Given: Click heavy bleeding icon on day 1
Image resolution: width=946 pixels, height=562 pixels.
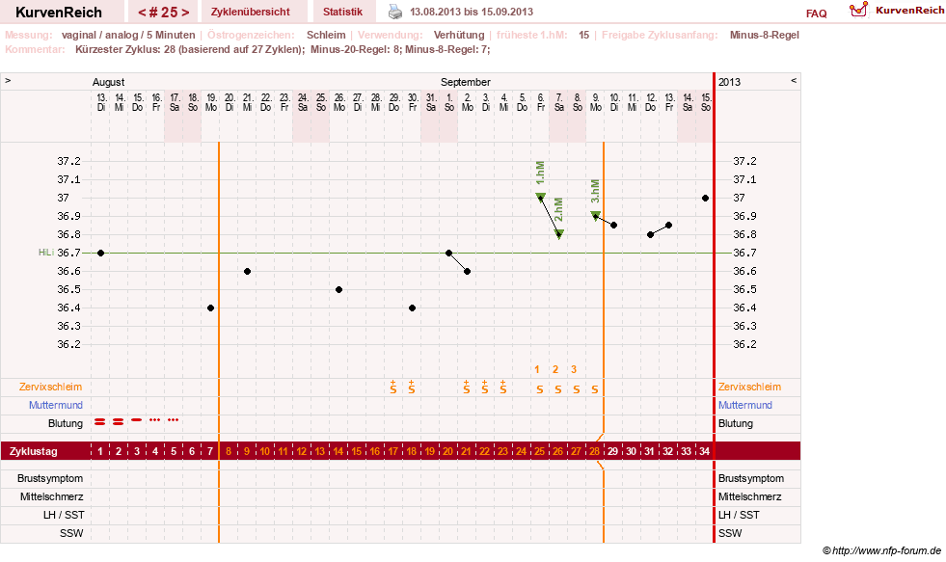Looking at the screenshot, I should 100,421.
